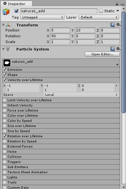Enable Inherit Velocity module

[x=5, y=105]
